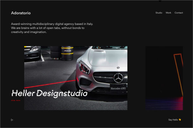Click the red show more link
193x128 pixels.
coord(16,100)
